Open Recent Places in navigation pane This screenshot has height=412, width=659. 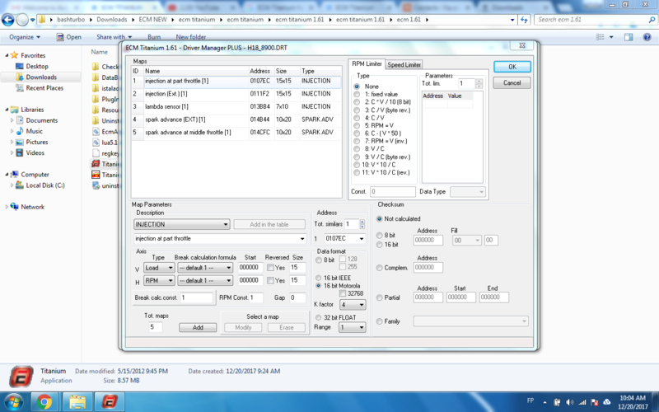(44, 88)
